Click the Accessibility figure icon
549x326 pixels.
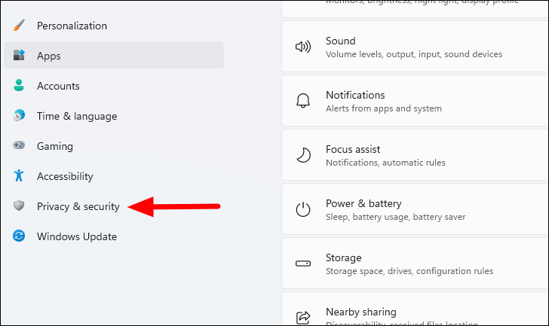(20, 176)
